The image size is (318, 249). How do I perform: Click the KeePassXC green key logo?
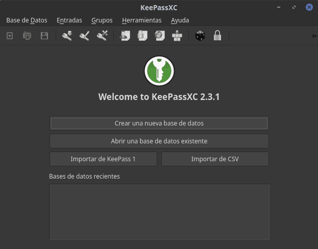(x=159, y=71)
